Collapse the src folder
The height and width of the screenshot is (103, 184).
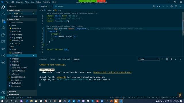tap(12, 47)
